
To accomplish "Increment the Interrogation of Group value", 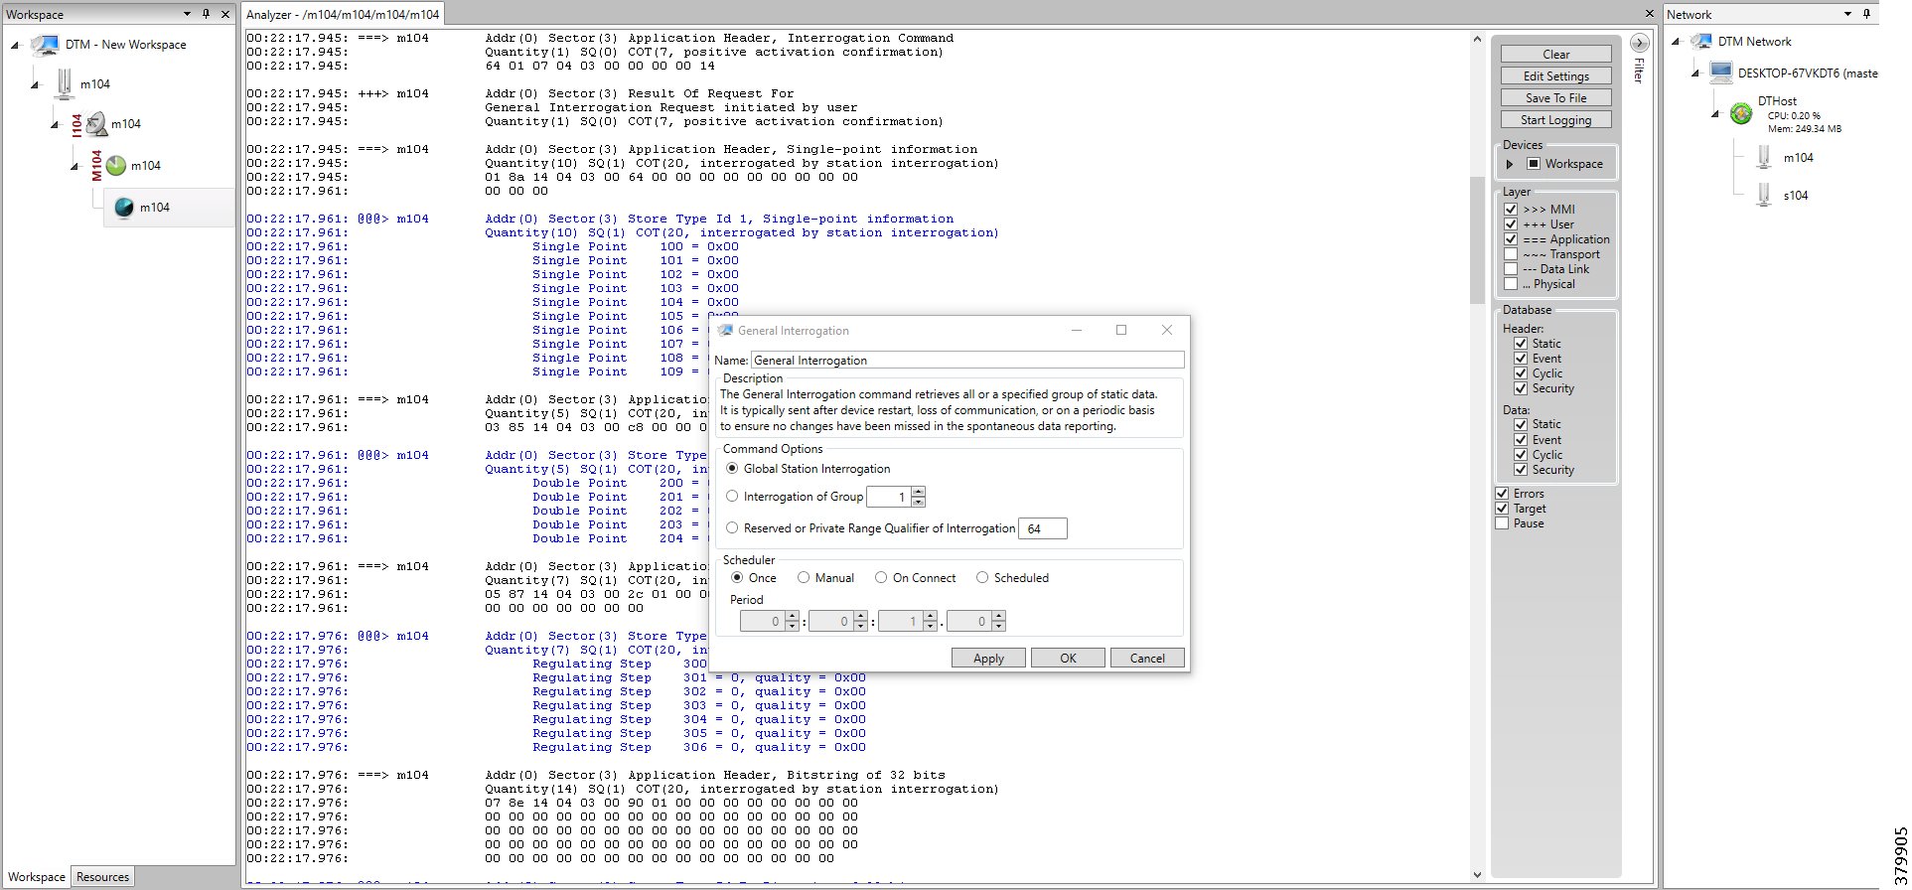I will click(919, 492).
